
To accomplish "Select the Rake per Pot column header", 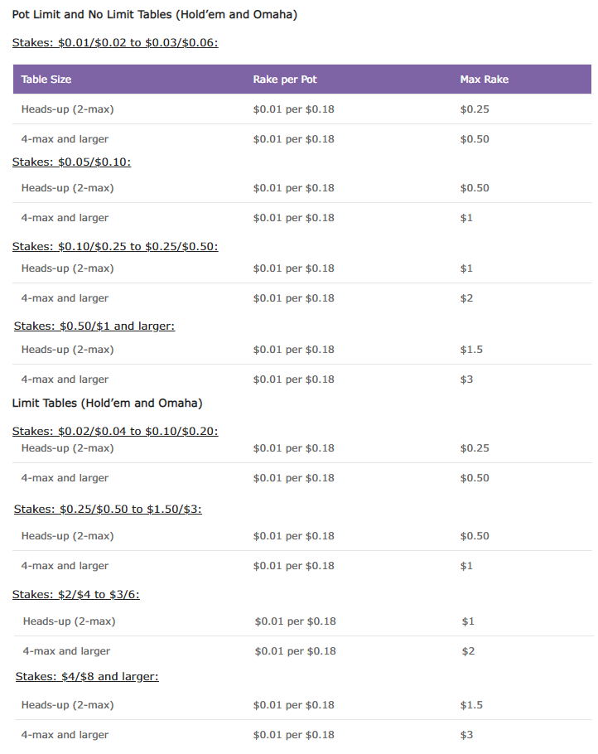I will 285,80.
